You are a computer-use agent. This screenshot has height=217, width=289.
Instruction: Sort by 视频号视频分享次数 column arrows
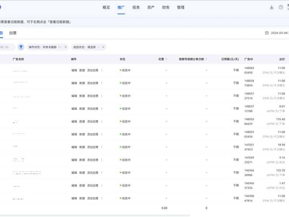tap(206, 59)
